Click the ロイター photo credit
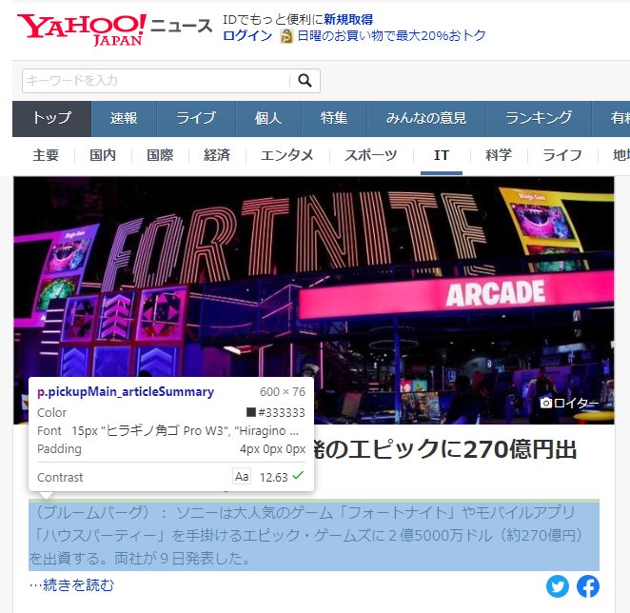Screen dimensions: 630x613 [x=576, y=404]
